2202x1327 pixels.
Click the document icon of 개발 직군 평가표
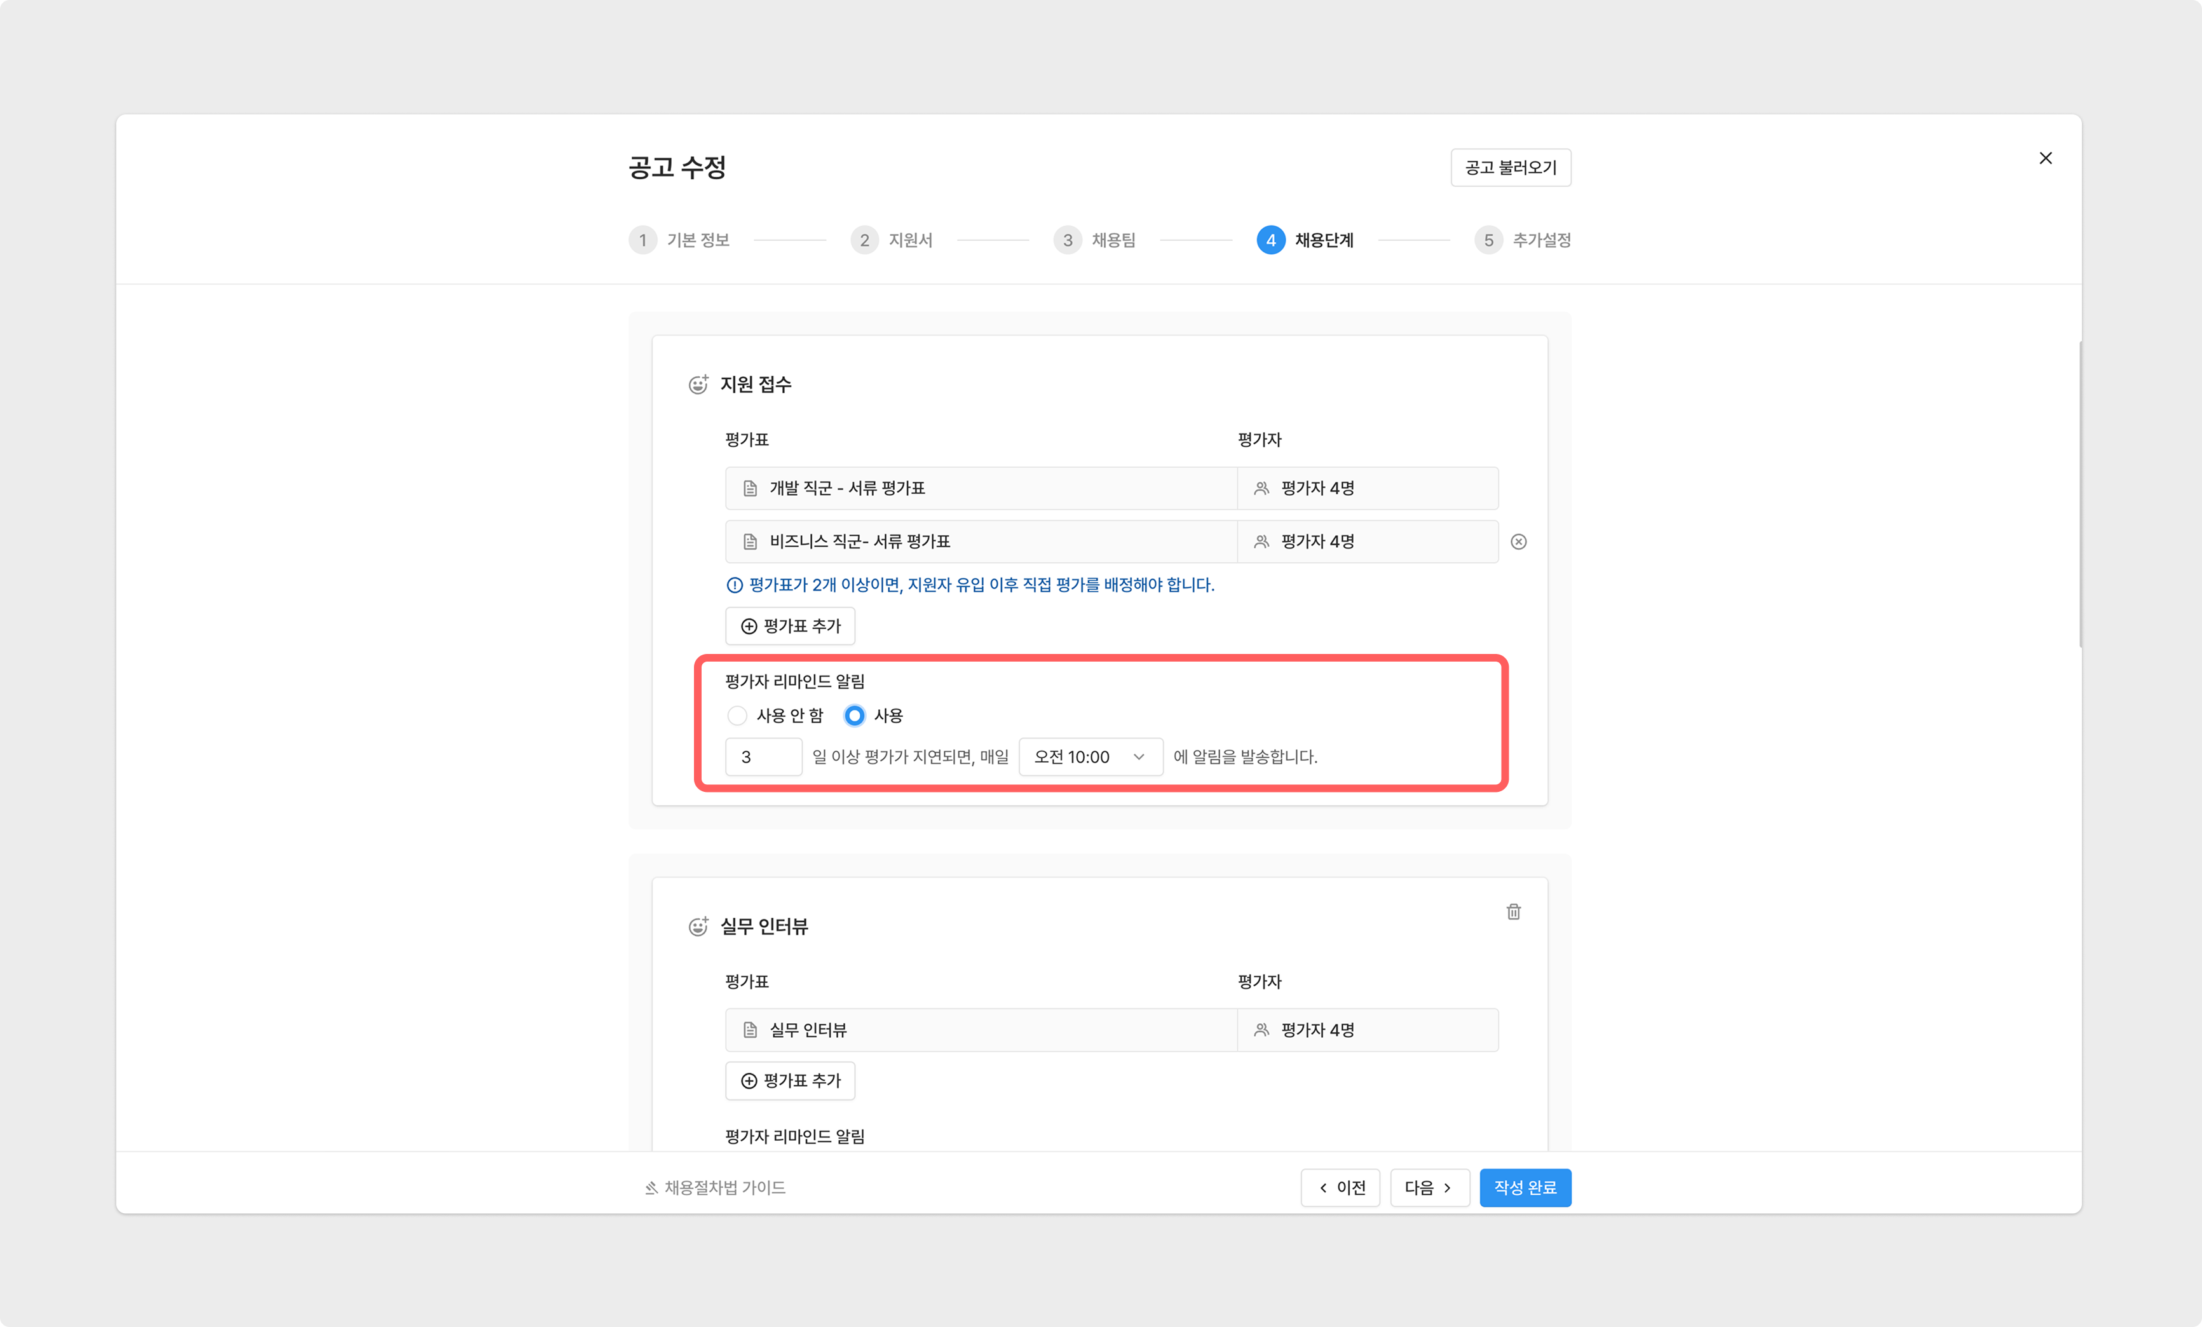(750, 488)
